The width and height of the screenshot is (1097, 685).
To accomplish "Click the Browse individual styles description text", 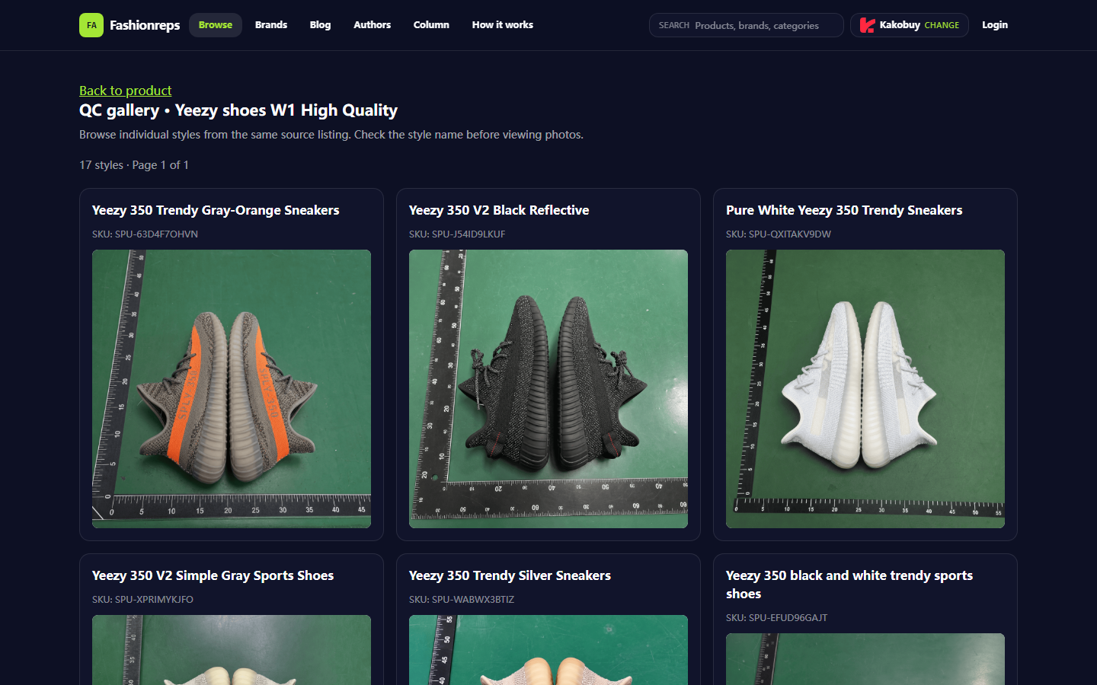I will pyautogui.click(x=331, y=135).
